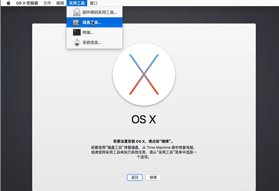Screen dimensions: 279x191
Task: Click the System Information chip icon
Action: 77,42
